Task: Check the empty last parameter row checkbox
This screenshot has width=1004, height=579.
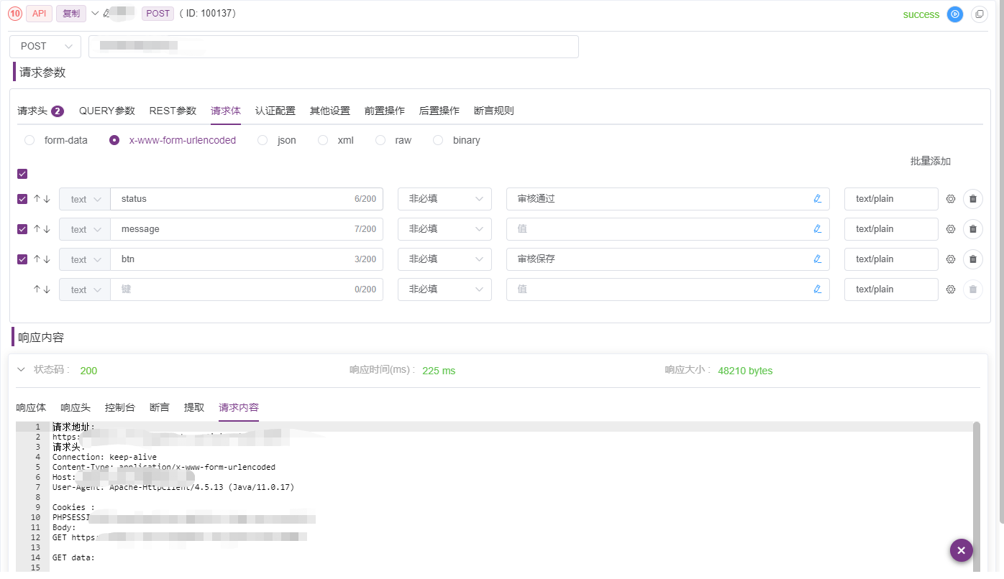Action: (x=22, y=289)
